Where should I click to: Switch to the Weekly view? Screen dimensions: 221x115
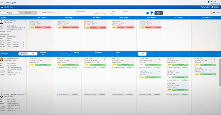tap(9, 13)
